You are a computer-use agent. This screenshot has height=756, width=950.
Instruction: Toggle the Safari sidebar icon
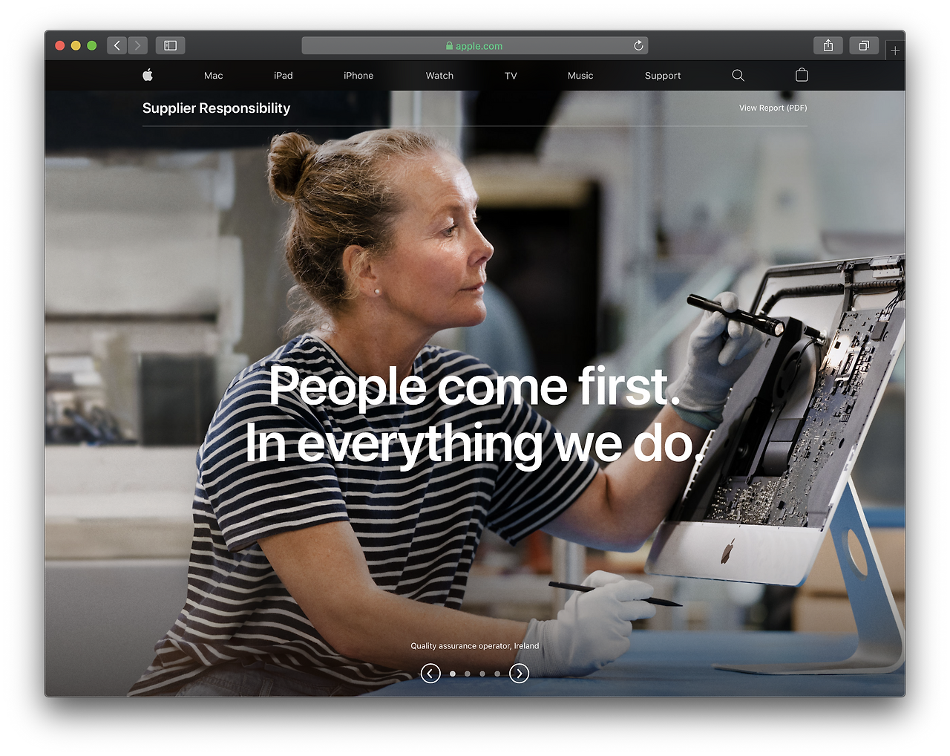pos(171,45)
